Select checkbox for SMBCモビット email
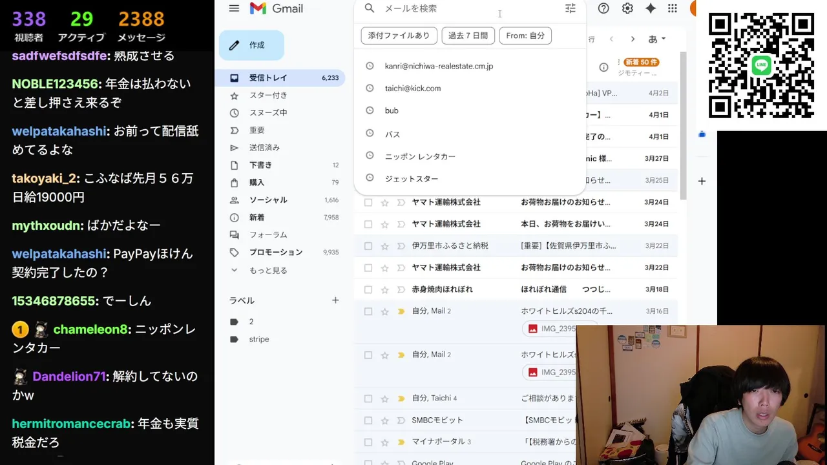This screenshot has height=465, width=827. (x=368, y=420)
